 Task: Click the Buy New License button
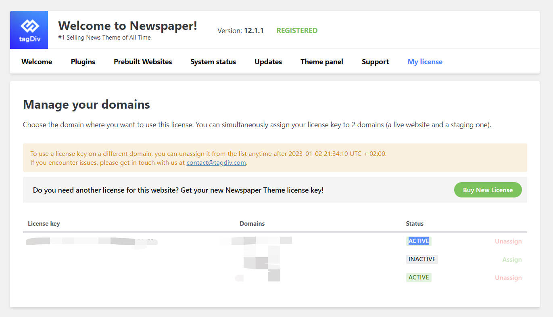488,190
